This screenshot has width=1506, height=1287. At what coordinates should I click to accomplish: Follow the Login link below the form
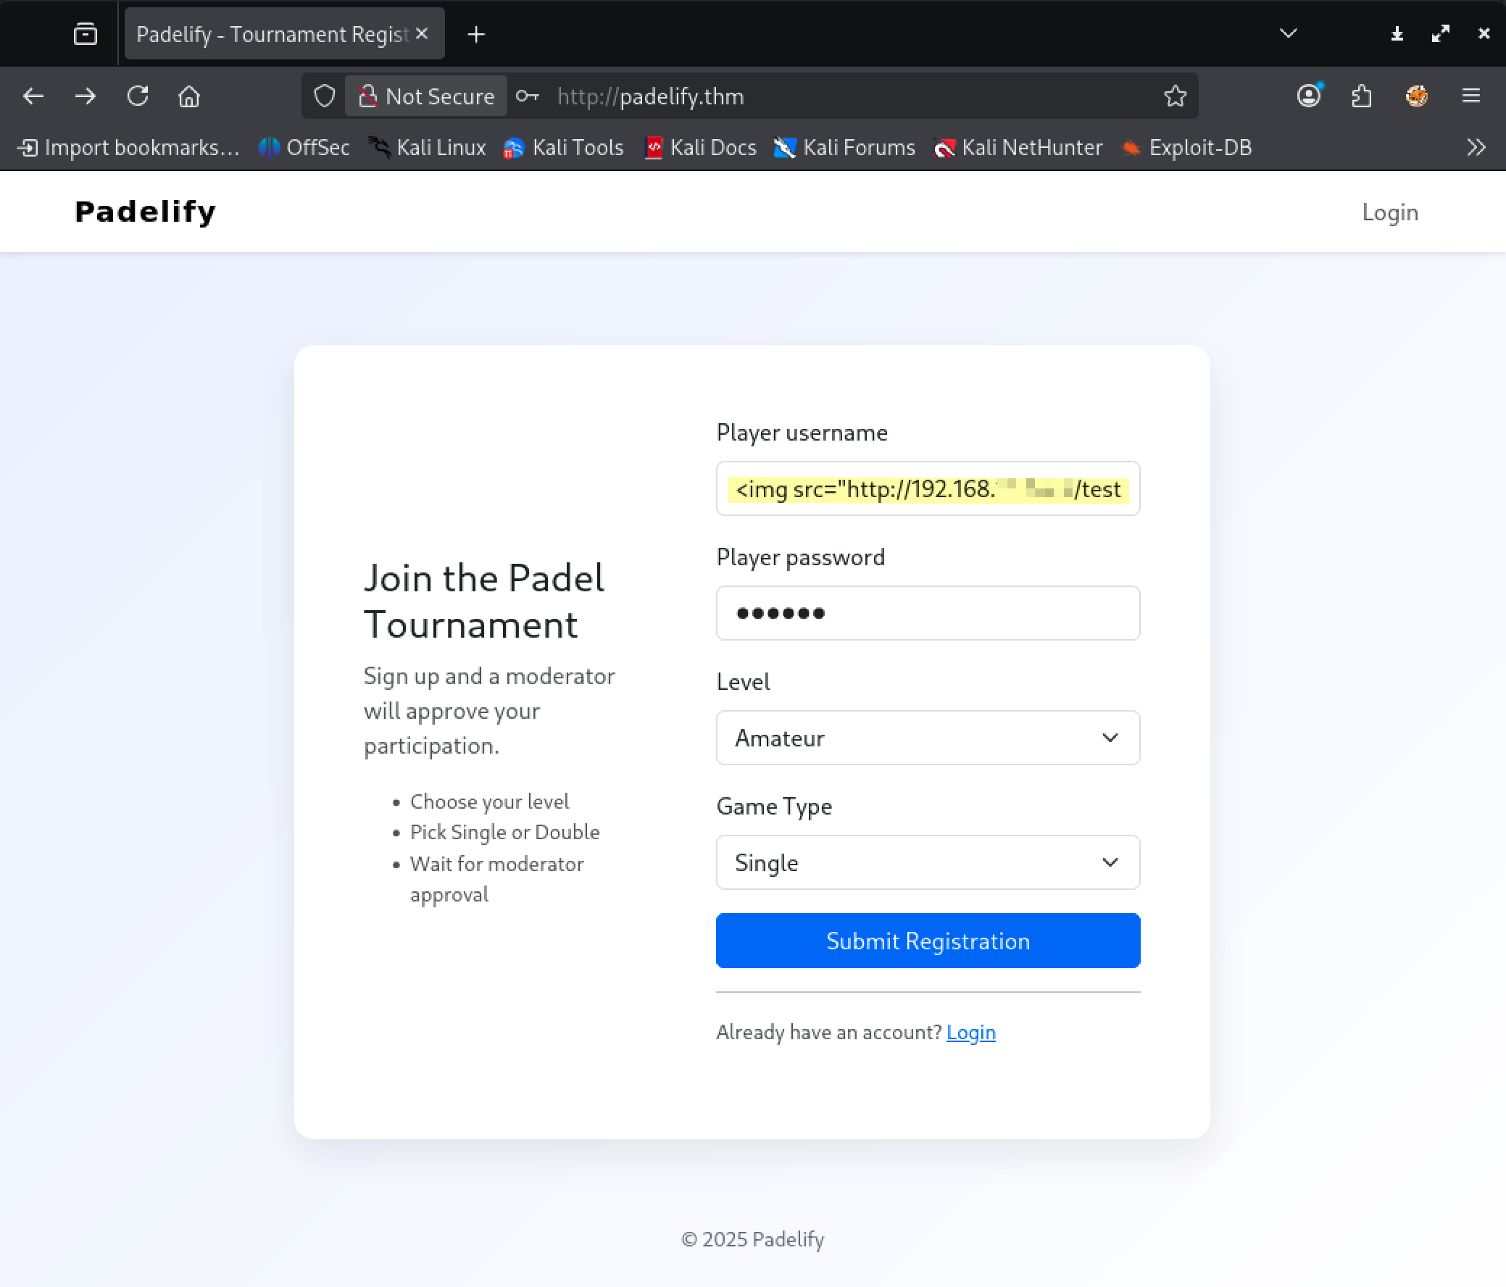coord(970,1032)
